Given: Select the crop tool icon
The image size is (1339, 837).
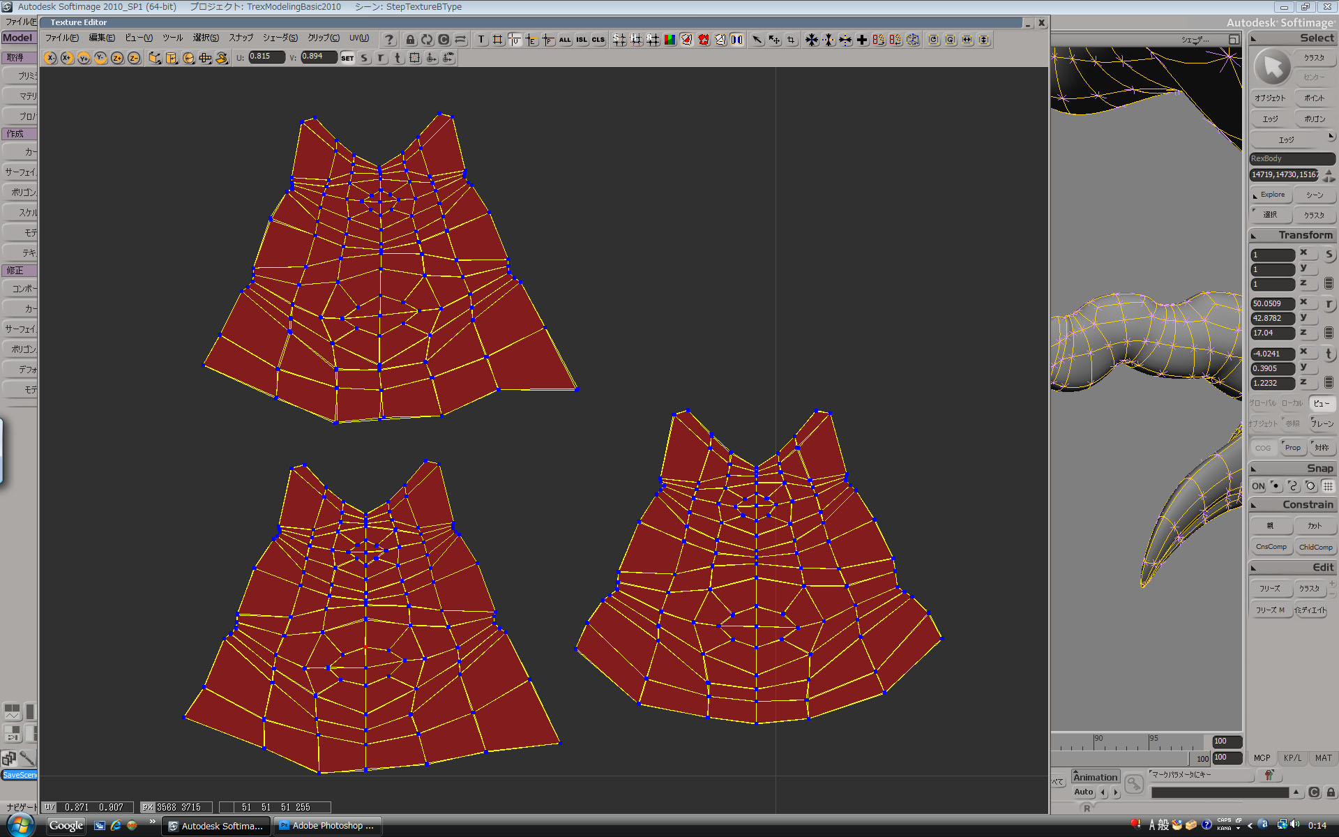Looking at the screenshot, I should click(x=790, y=40).
